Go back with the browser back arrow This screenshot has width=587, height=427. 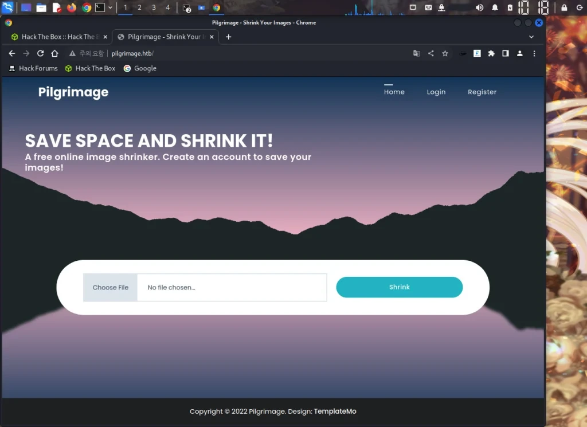12,53
